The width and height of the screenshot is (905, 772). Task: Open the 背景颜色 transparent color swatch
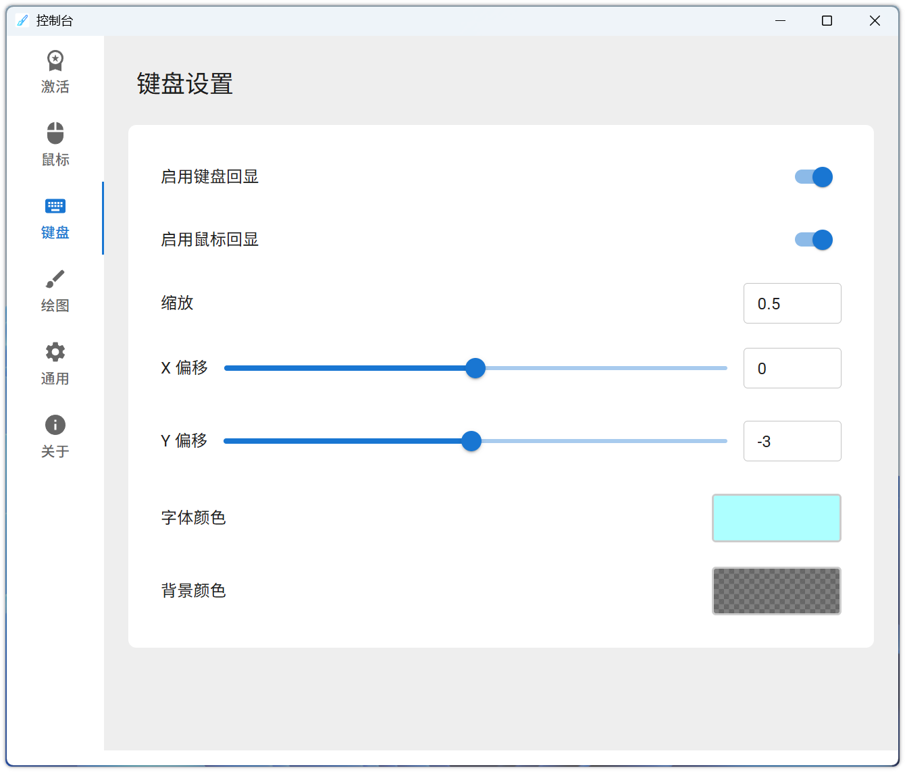776,591
